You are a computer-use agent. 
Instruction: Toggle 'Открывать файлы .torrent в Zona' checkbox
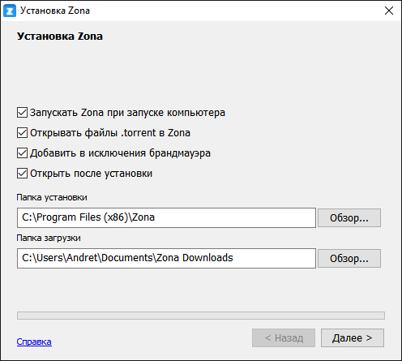click(22, 133)
